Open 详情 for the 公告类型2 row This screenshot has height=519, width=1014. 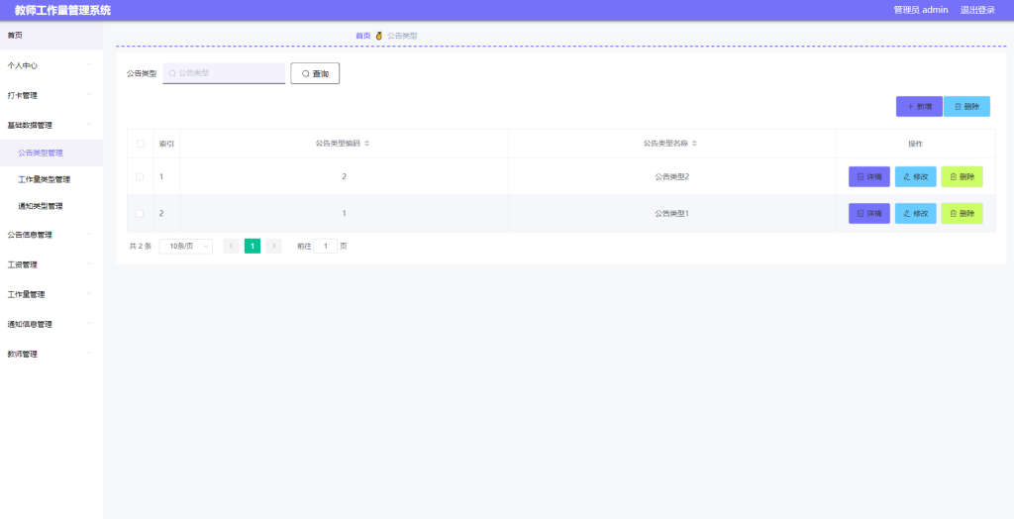coord(869,176)
